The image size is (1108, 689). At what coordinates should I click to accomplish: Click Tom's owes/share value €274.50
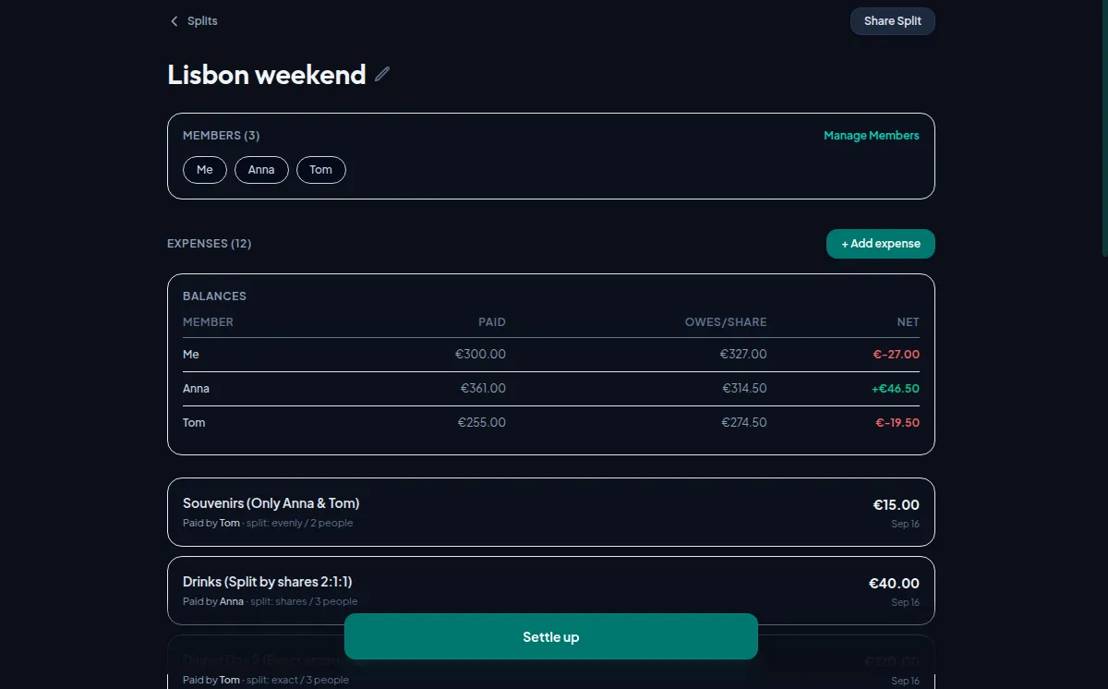point(744,423)
